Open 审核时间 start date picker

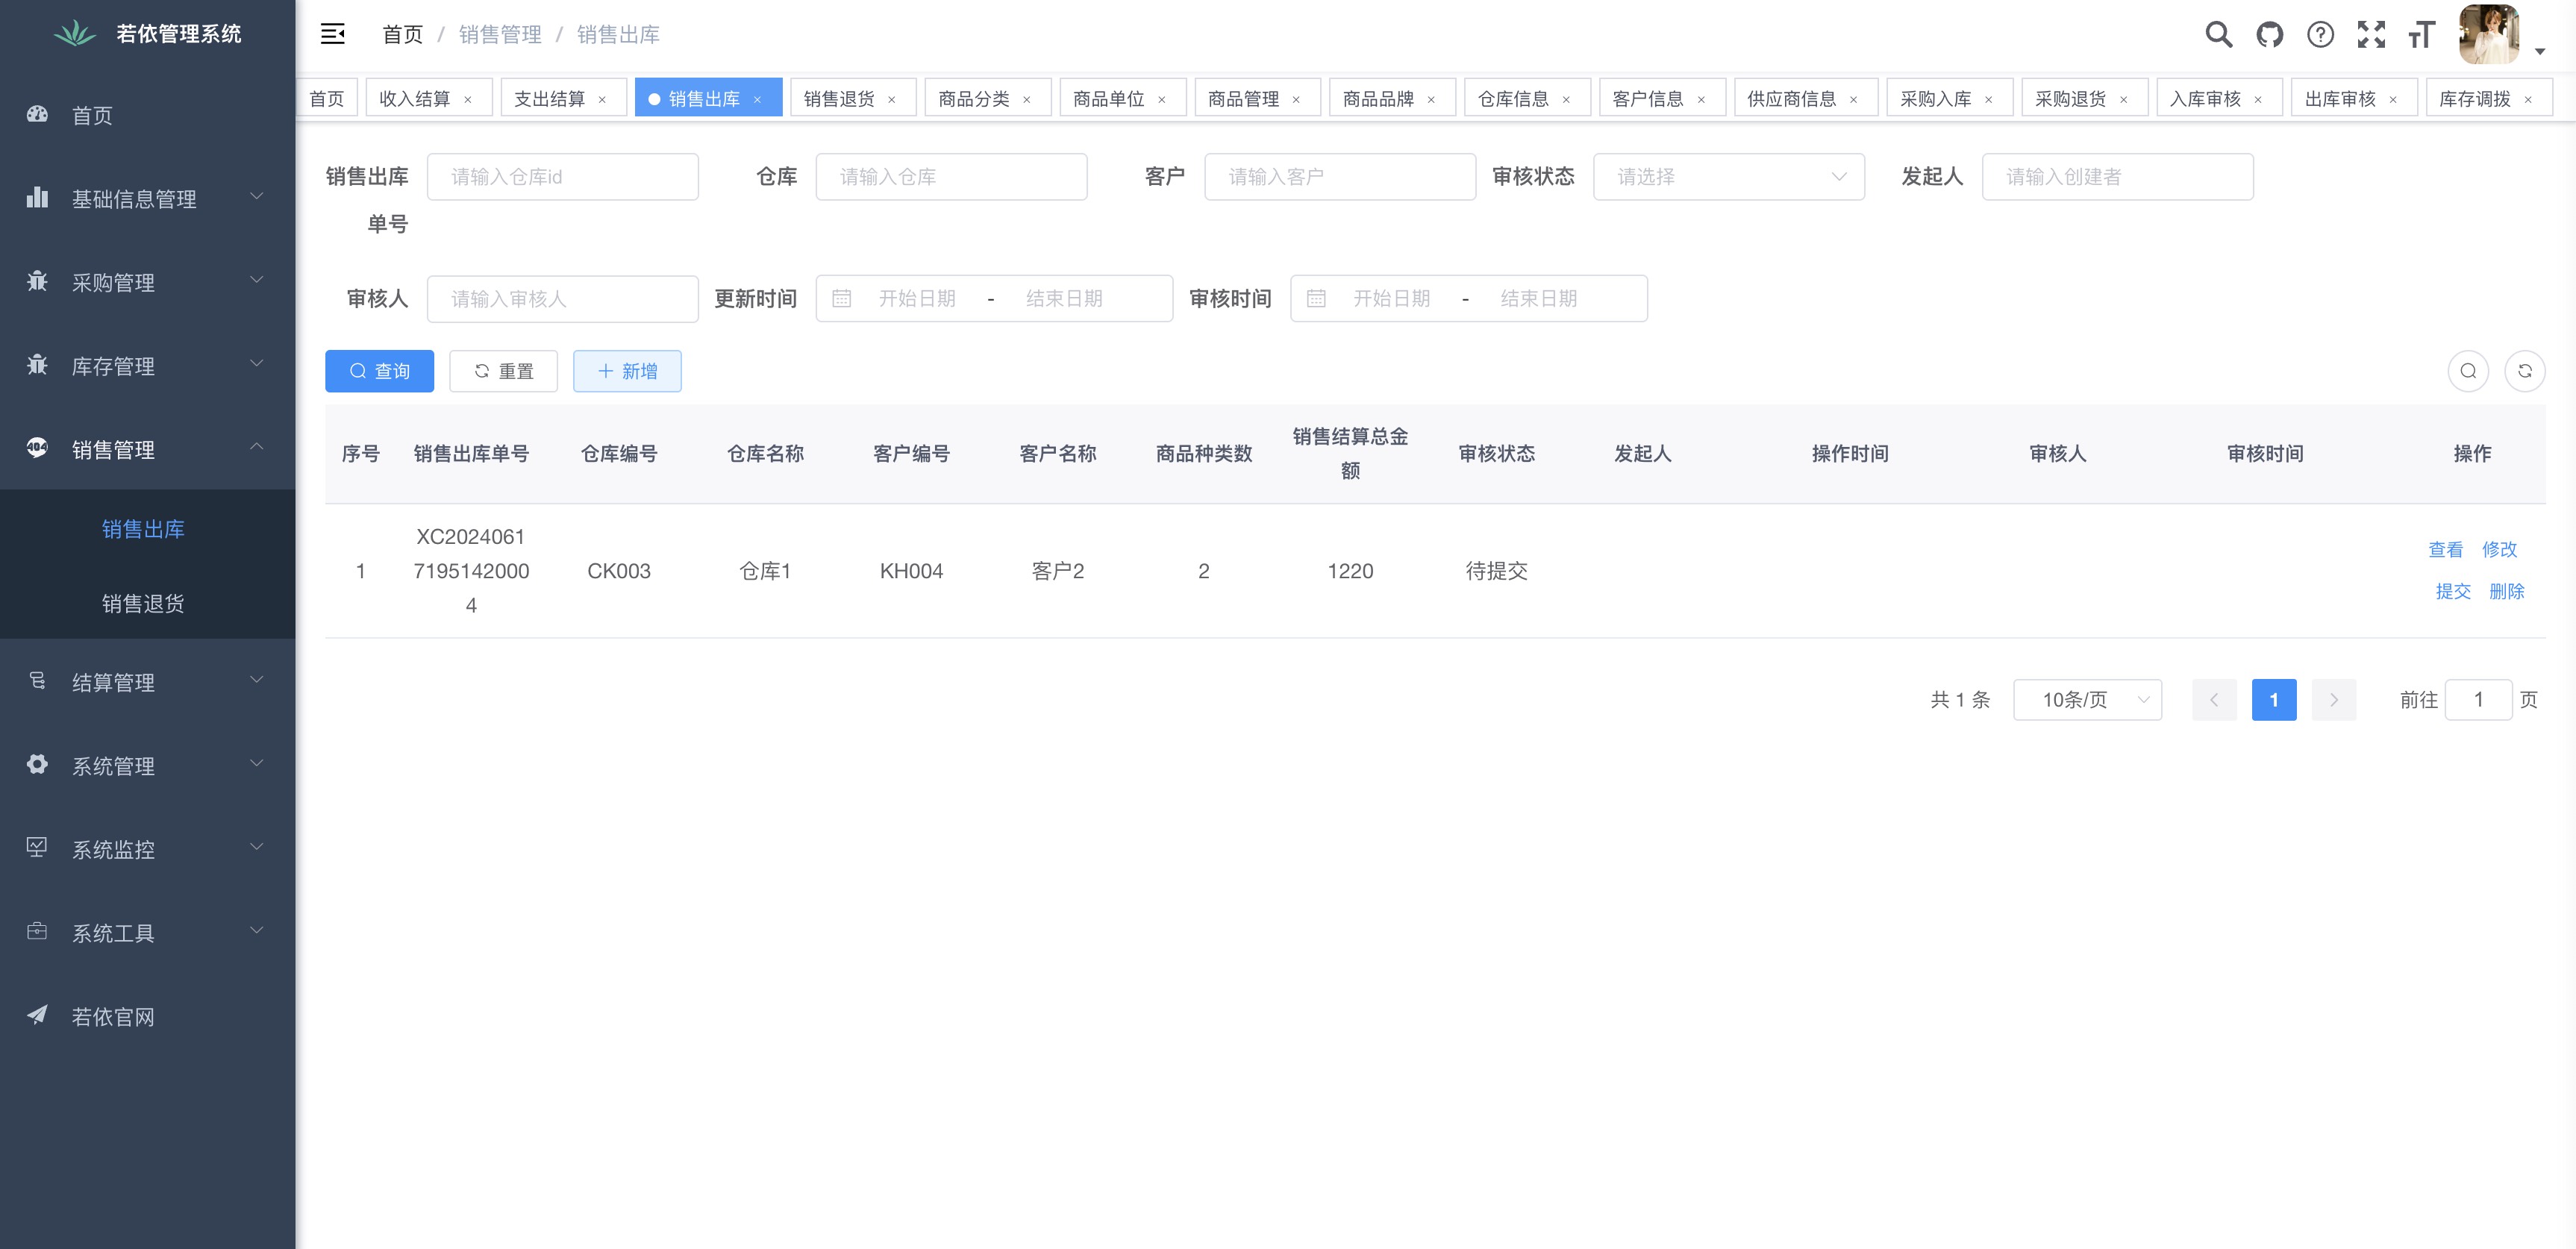[x=1391, y=299]
